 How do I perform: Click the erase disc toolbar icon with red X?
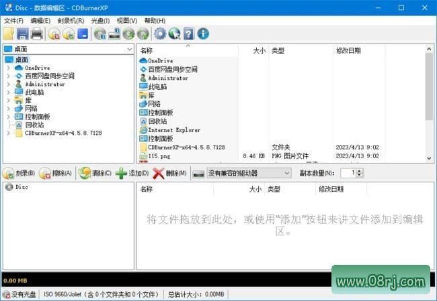pyautogui.click(x=54, y=34)
